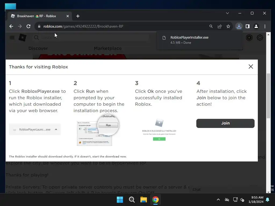This screenshot has height=206, width=275.
Task: Open network display tray icon
Action: point(235,200)
